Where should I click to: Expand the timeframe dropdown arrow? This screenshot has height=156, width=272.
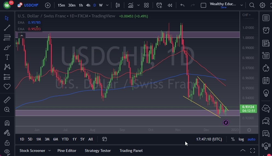(x=107, y=5)
